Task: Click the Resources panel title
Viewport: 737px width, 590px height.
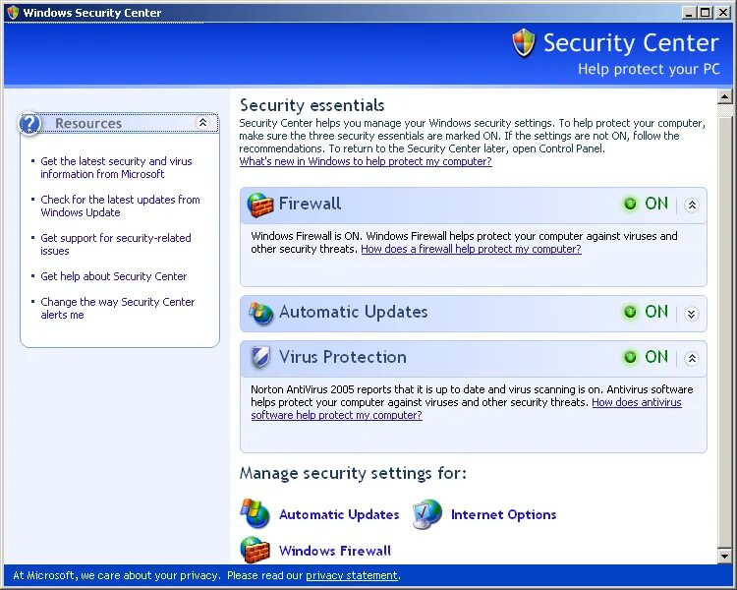Action: [88, 123]
